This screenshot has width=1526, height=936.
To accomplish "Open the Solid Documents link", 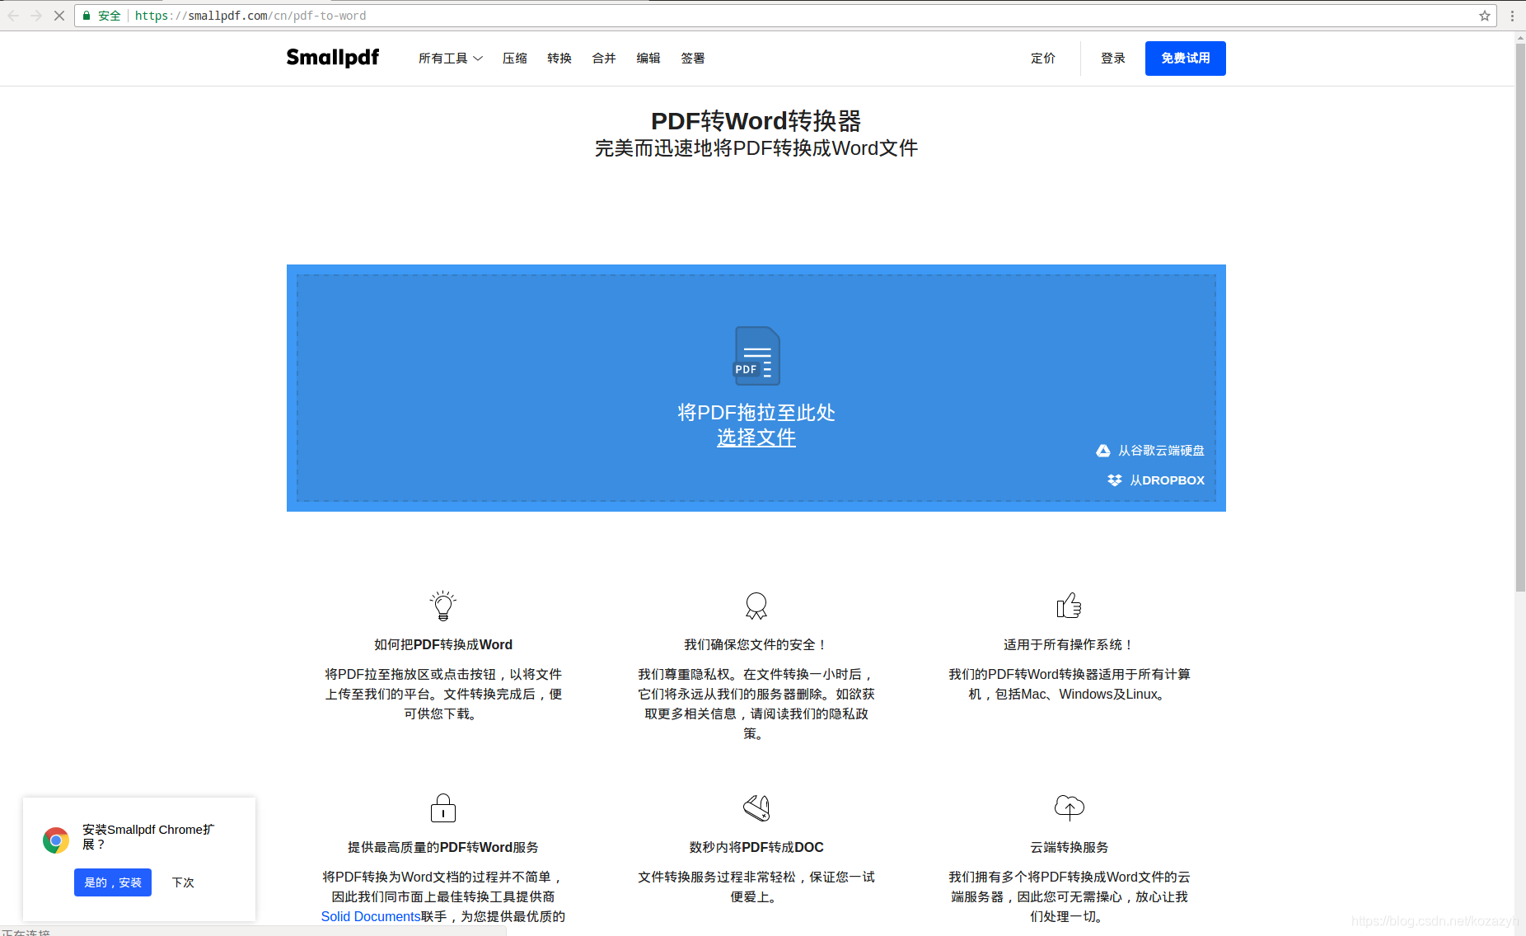I will (x=371, y=916).
